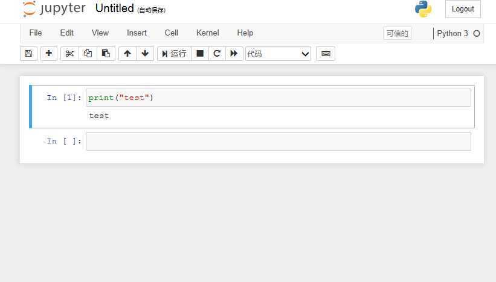Insert a new cell below with the plus icon
Screen dimensions: 496x282
[49, 54]
